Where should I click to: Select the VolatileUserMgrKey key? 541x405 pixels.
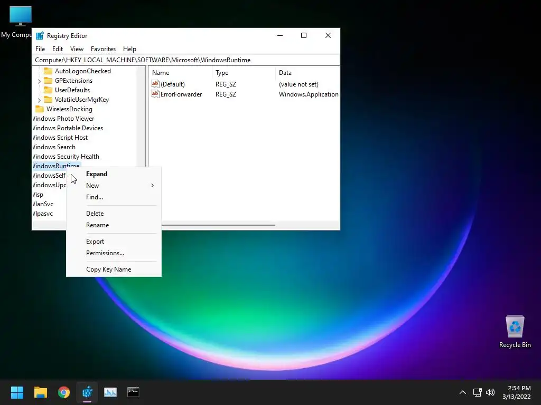tap(82, 100)
